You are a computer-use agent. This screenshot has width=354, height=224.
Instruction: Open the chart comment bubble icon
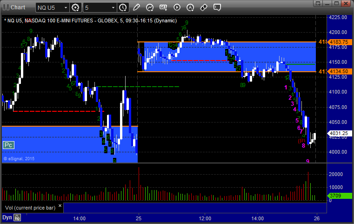point(217,7)
